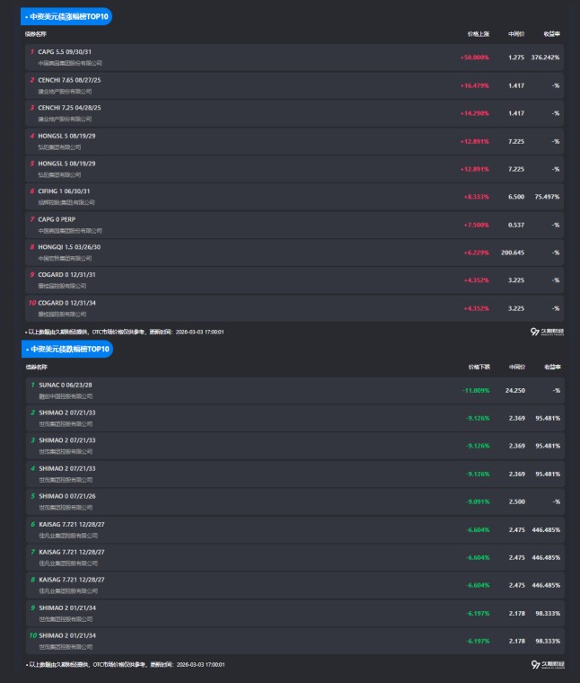Click the +50.000% price change value

click(x=474, y=58)
